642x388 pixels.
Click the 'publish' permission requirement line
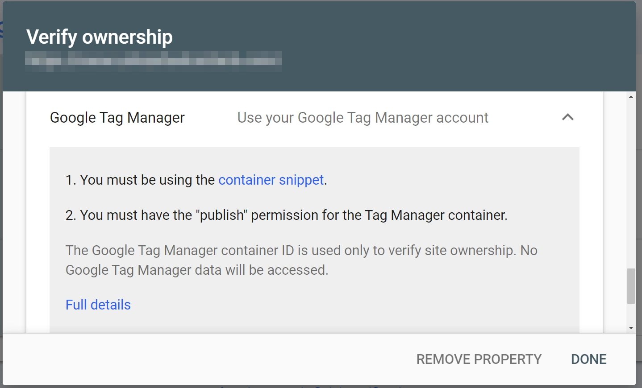coord(287,215)
